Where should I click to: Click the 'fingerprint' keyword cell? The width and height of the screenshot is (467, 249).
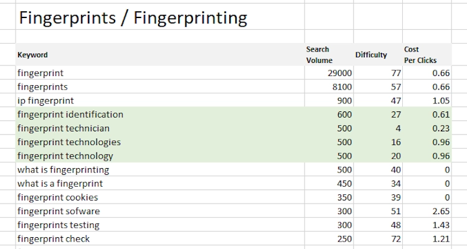[40, 73]
